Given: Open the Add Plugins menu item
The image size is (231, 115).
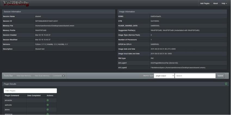Looking at the screenshot, I should [205, 3].
